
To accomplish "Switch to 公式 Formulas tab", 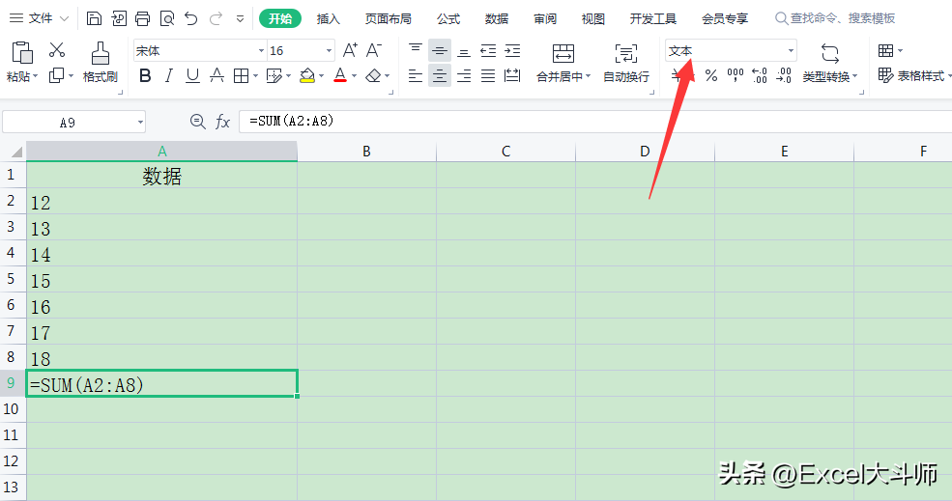I will pos(448,18).
